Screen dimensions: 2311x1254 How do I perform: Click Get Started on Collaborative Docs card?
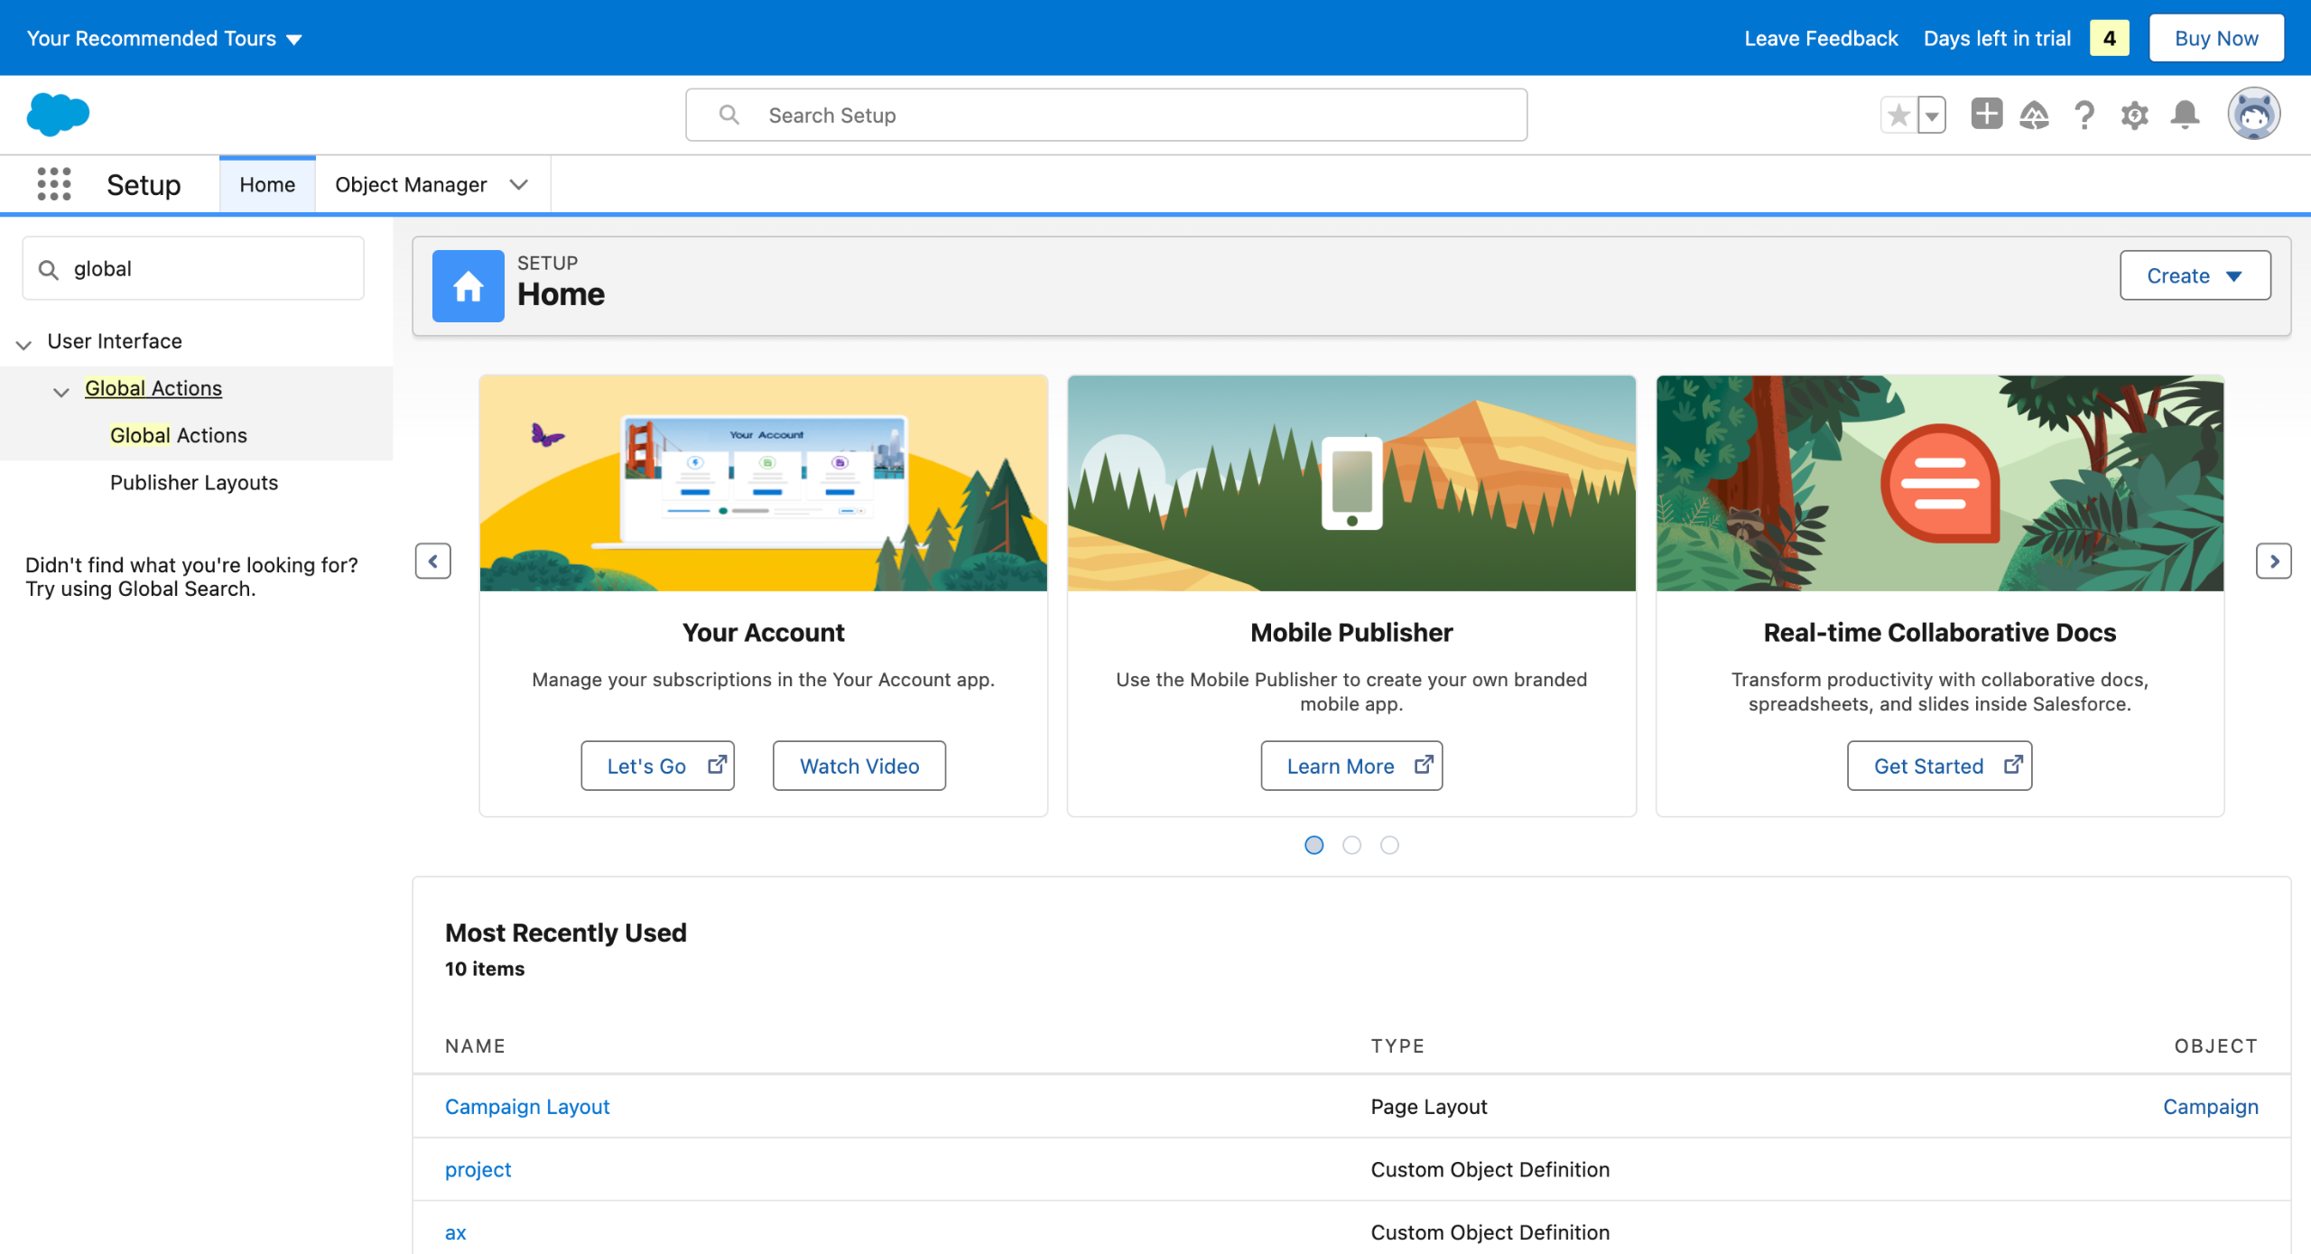pos(1940,766)
